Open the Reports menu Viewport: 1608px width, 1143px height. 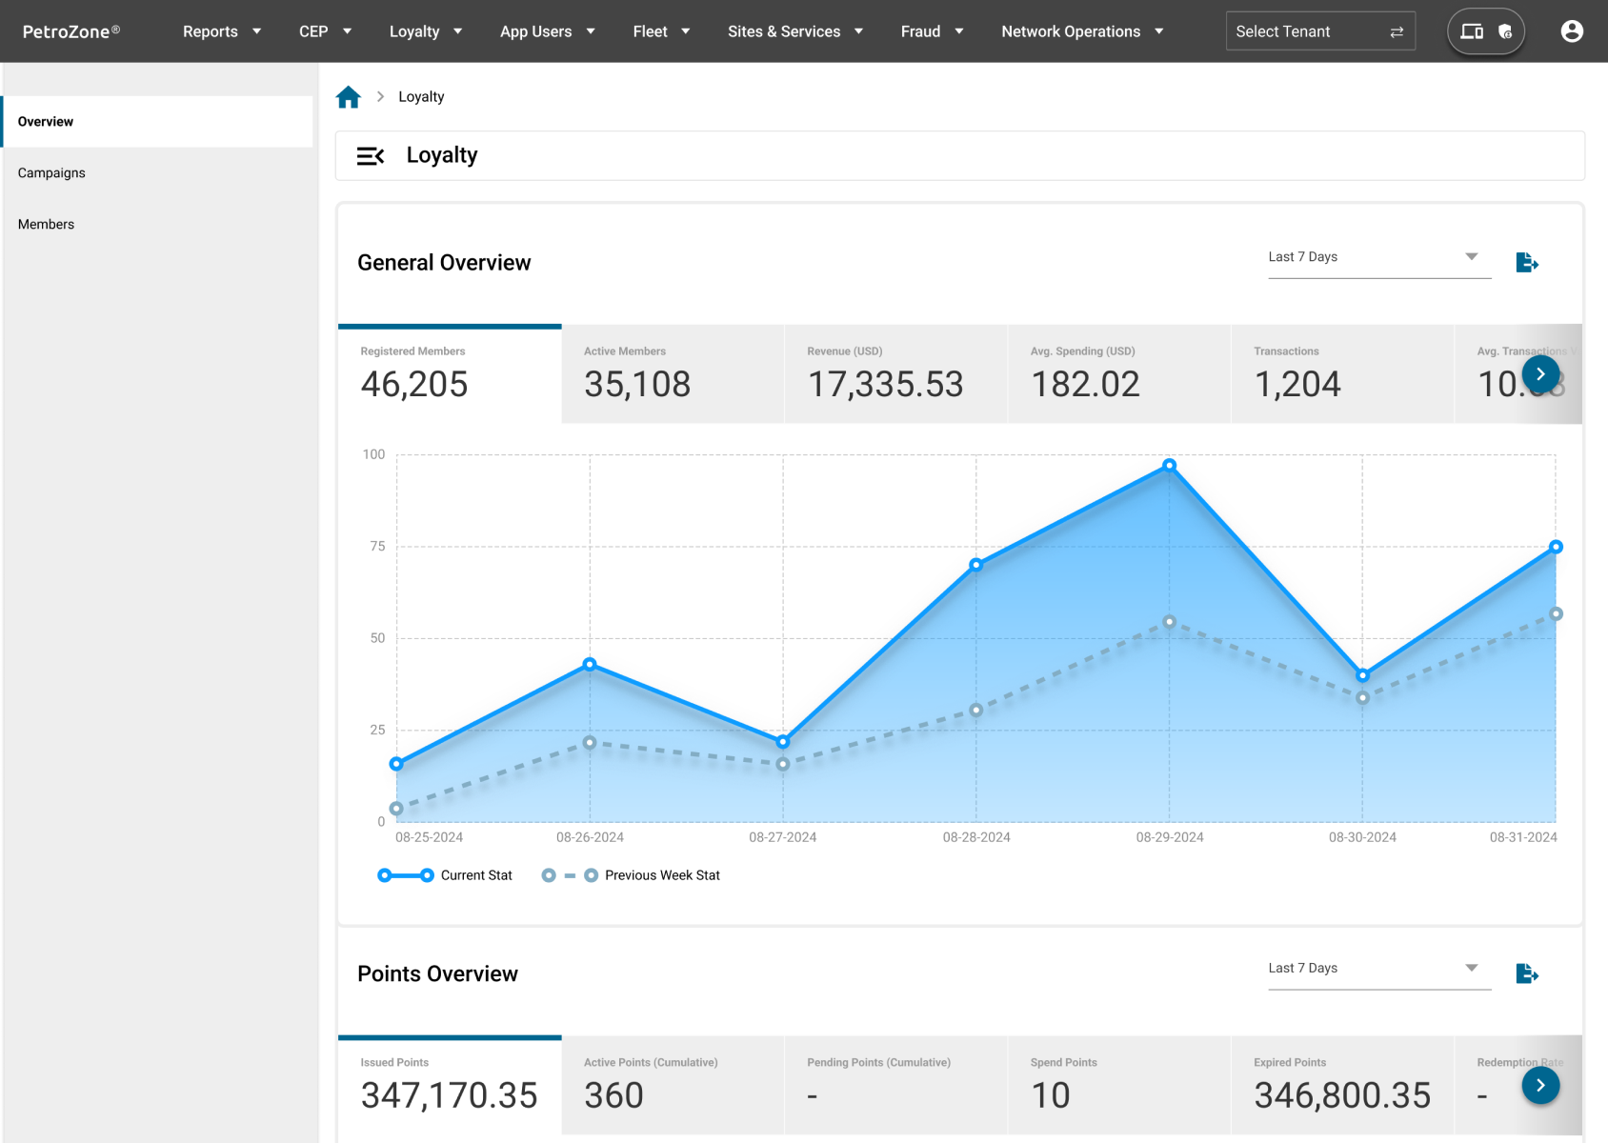(221, 31)
